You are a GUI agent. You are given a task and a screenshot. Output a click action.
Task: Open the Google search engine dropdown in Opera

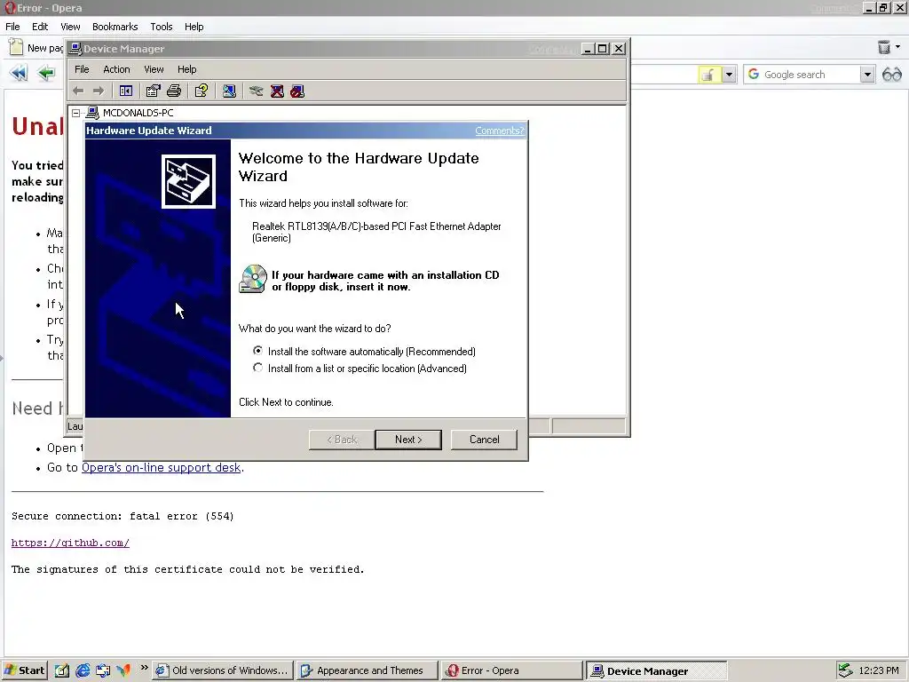click(867, 75)
